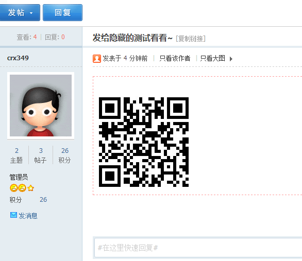
Task: Open user crx349's profile name
Action: [x=18, y=58]
